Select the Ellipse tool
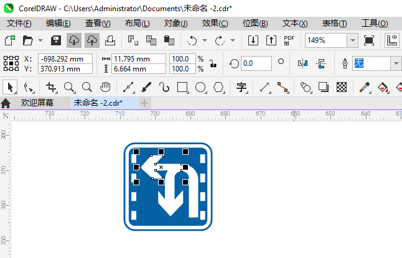402x258 pixels. tap(201, 88)
